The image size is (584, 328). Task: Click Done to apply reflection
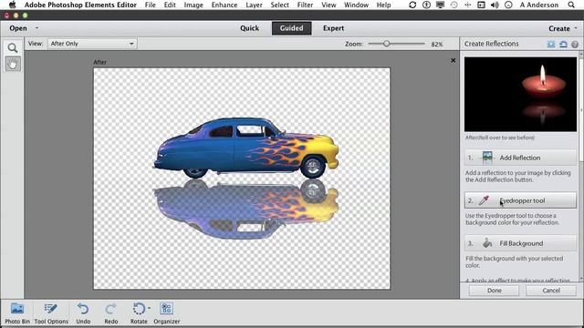pos(494,291)
